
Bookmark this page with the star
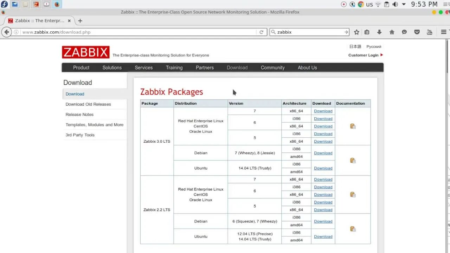click(356, 32)
